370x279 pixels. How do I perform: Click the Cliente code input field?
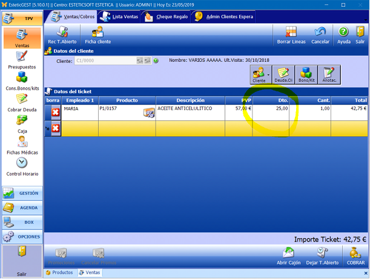[x=103, y=61]
